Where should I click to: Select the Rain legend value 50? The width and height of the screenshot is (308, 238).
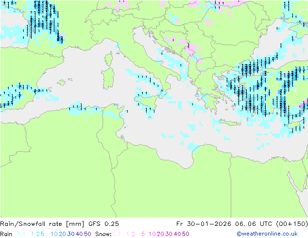click(x=87, y=234)
